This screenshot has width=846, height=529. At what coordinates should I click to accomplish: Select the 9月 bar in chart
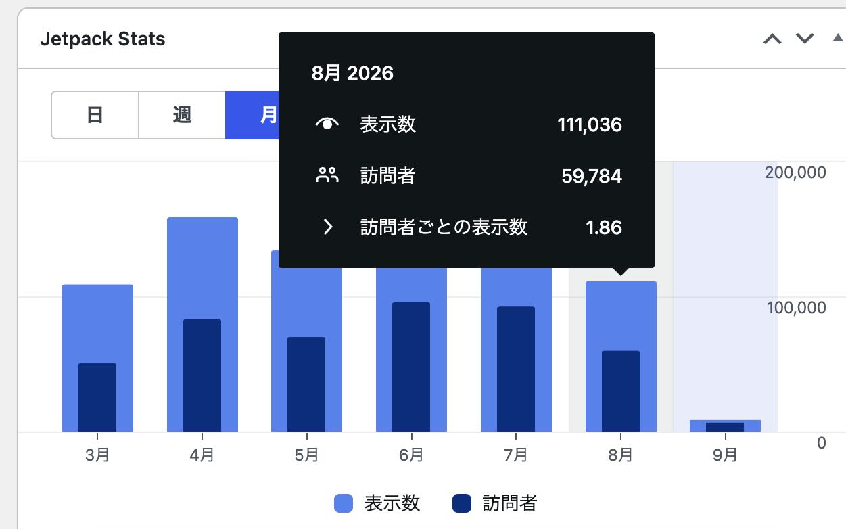click(725, 425)
